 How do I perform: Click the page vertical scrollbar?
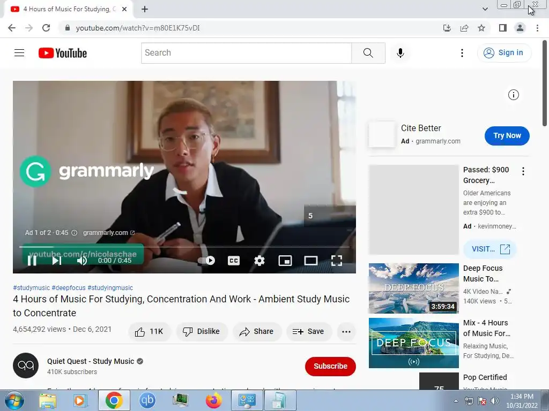(x=545, y=84)
